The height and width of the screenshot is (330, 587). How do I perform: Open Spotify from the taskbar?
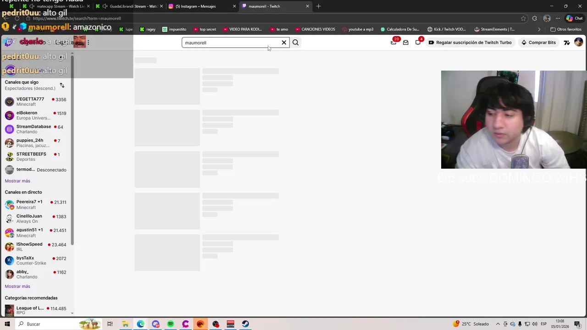pos(171,324)
